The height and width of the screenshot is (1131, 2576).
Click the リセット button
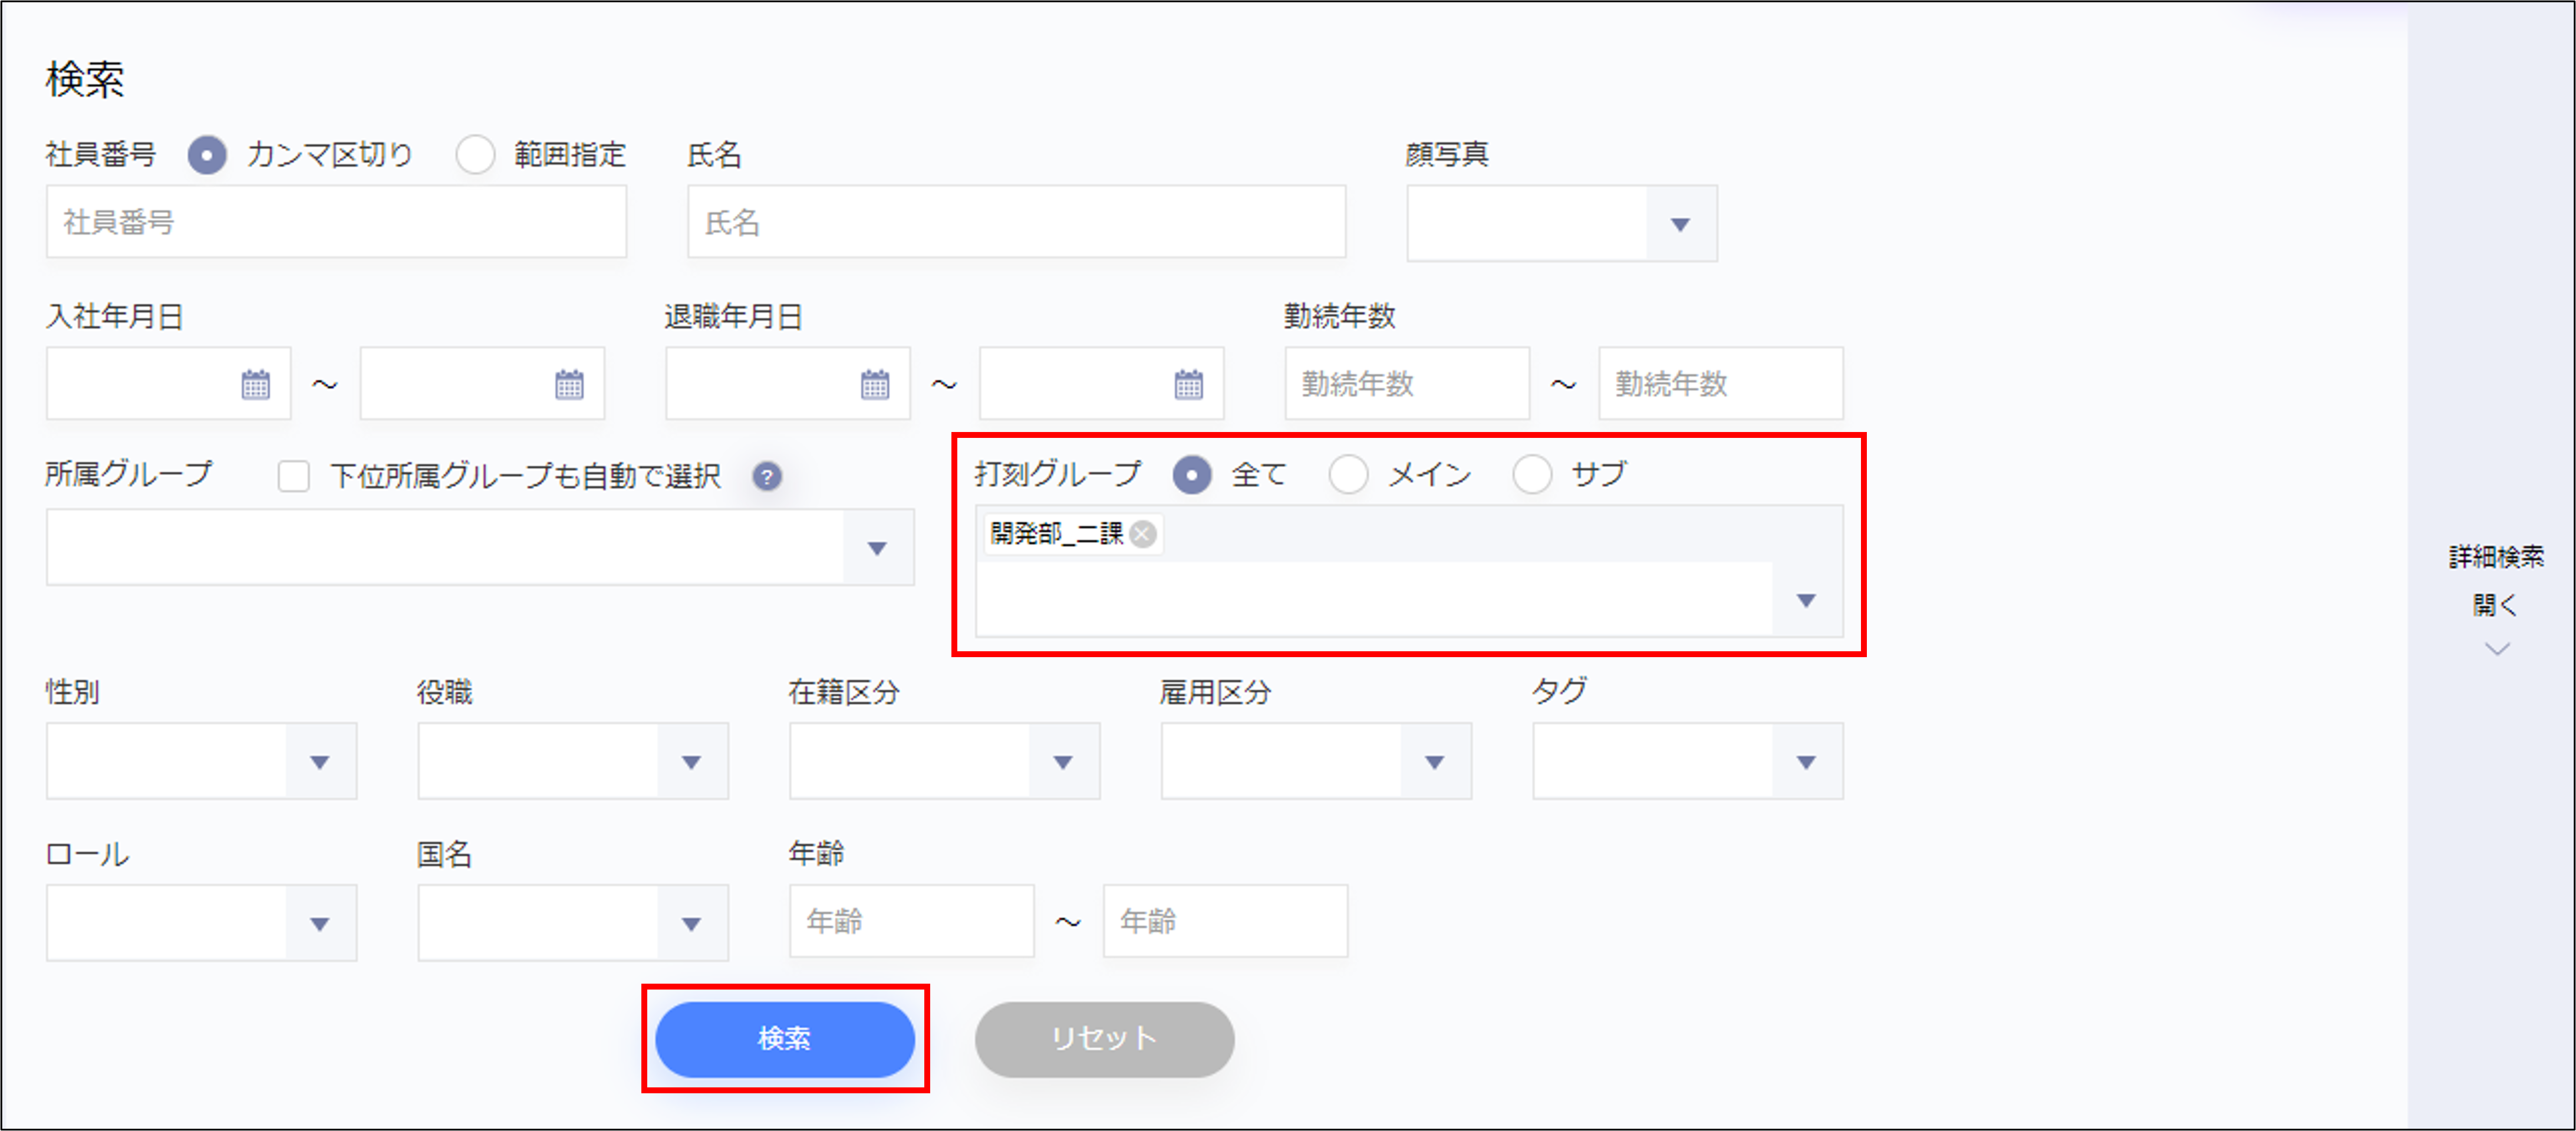click(x=1104, y=1039)
